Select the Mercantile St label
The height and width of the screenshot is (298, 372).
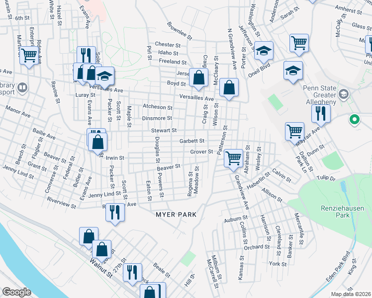[299, 228]
